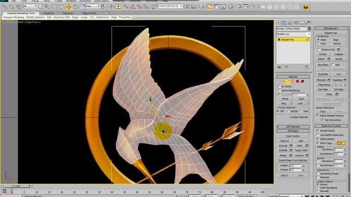
Task: Toggle Delete Isolated Vertices checkbox
Action: coord(318,115)
